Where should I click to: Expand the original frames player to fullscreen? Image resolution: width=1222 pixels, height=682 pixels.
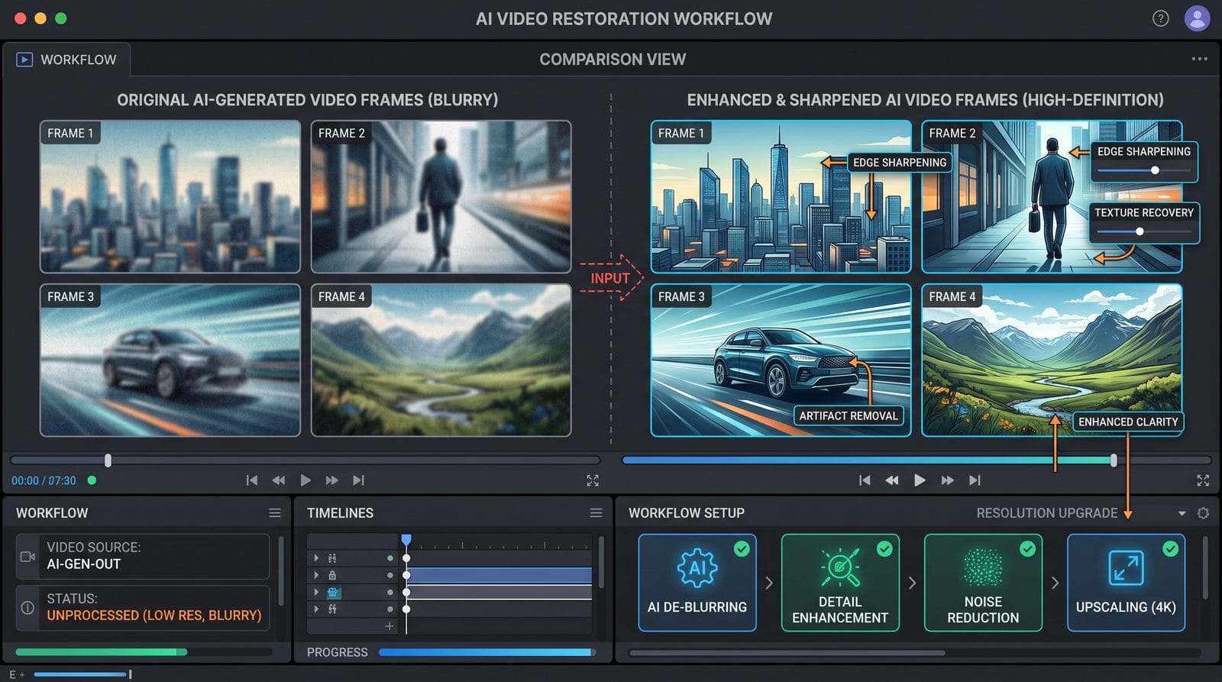click(x=593, y=480)
